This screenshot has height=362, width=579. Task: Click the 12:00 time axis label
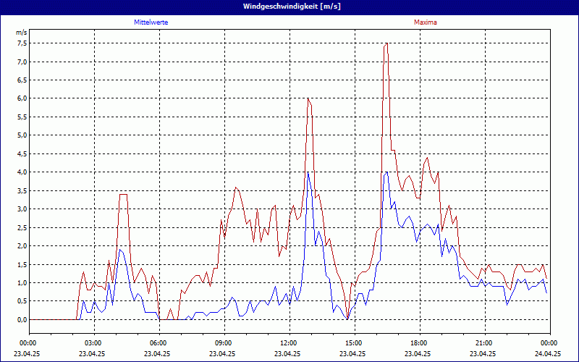(x=288, y=342)
